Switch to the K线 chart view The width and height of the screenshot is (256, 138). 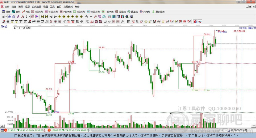[26, 12]
